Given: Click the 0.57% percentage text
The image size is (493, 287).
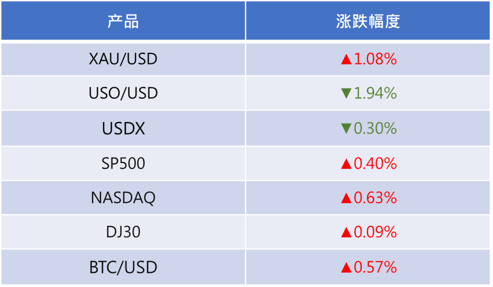Looking at the screenshot, I should coord(376,267).
